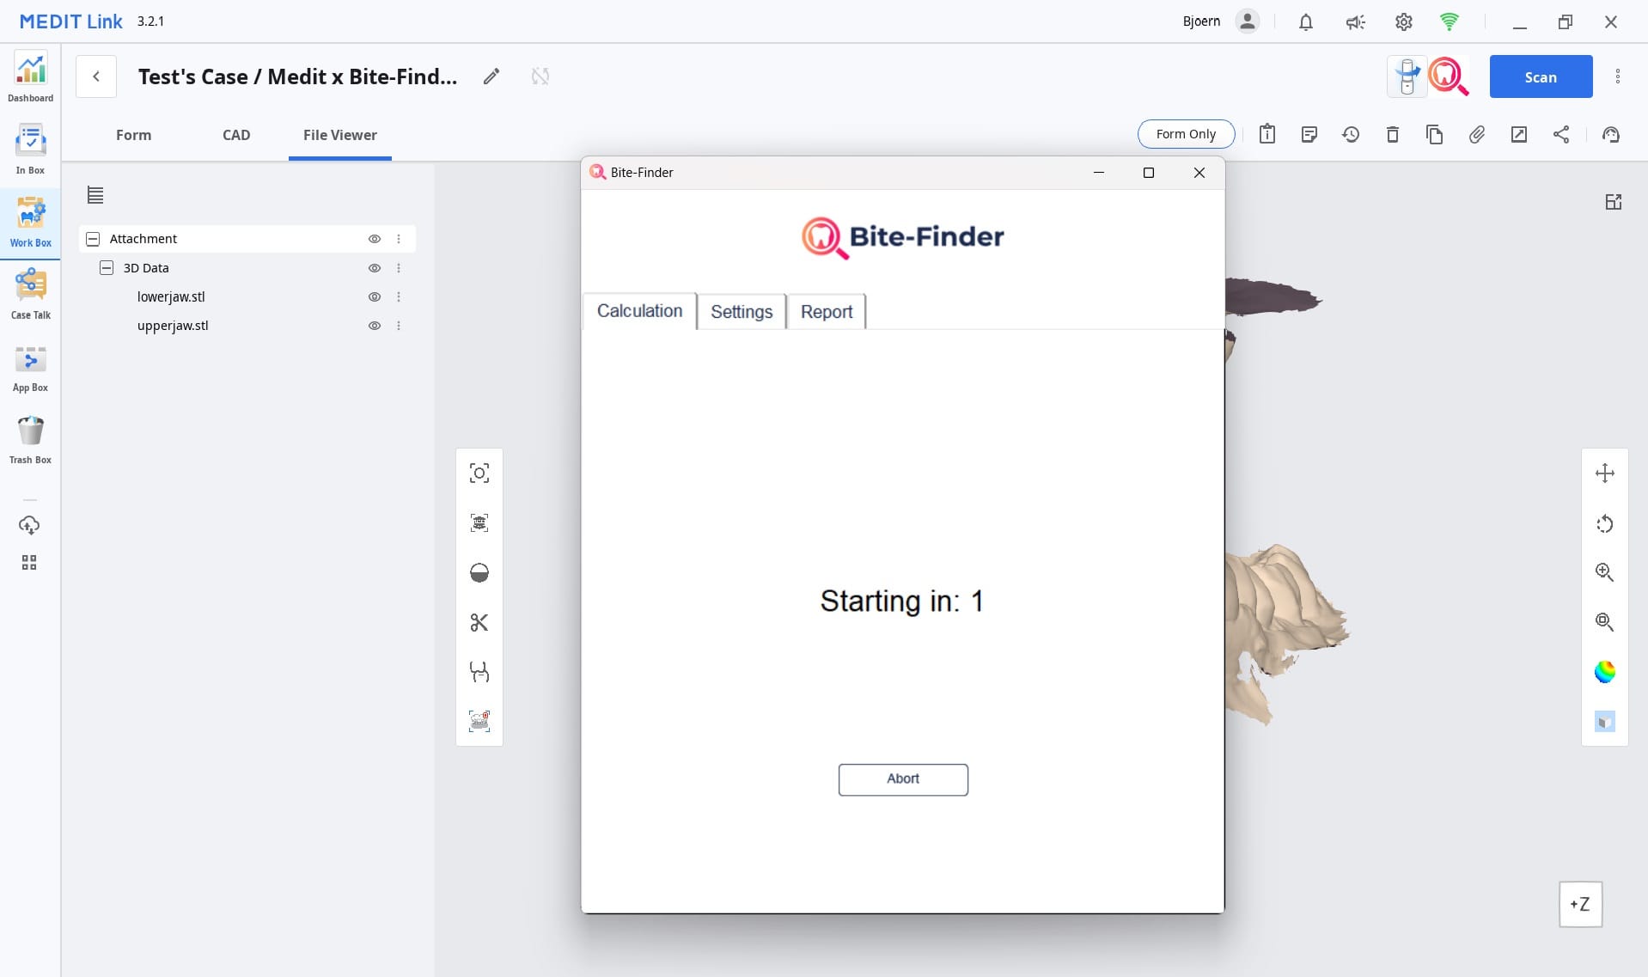Image resolution: width=1648 pixels, height=977 pixels.
Task: Click the +Z view orientation button
Action: [1580, 904]
